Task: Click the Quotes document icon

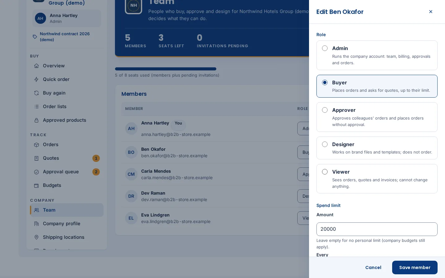Action: [x=36, y=158]
